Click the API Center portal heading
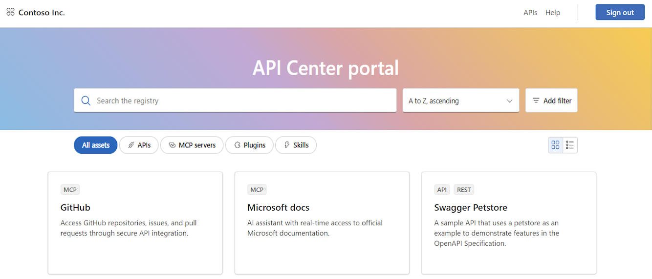The width and height of the screenshot is (652, 279). pos(326,68)
